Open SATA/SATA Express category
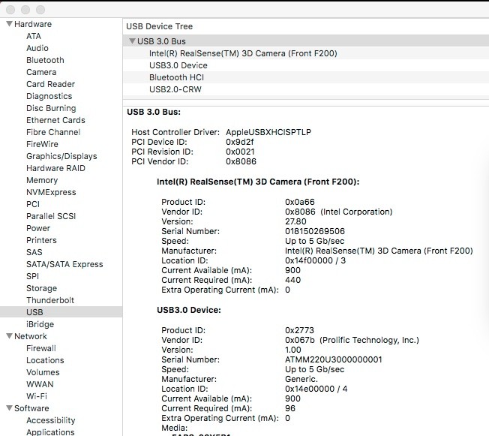 (64, 264)
